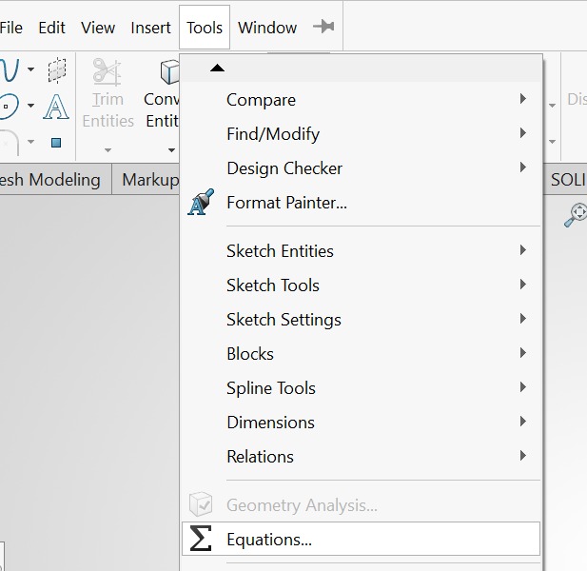This screenshot has height=571, width=587.
Task: Open the Design Checker submenu
Action: pos(361,168)
